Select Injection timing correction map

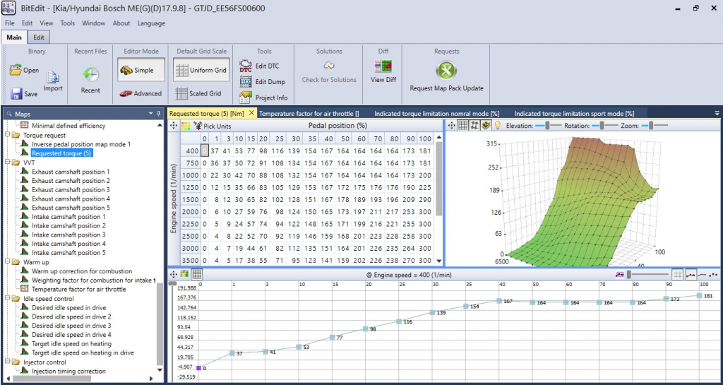click(x=68, y=371)
